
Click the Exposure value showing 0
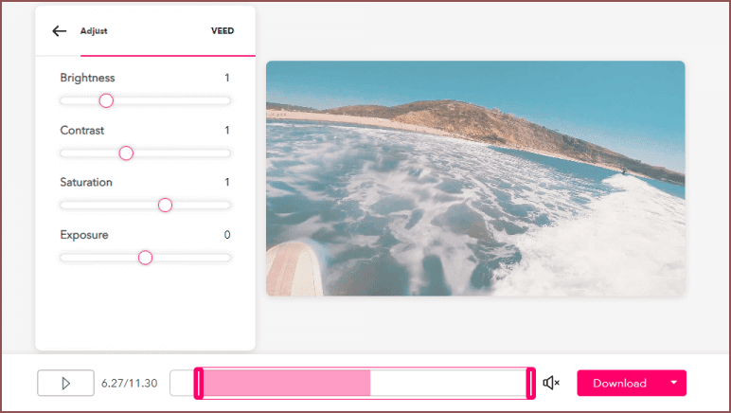[227, 235]
